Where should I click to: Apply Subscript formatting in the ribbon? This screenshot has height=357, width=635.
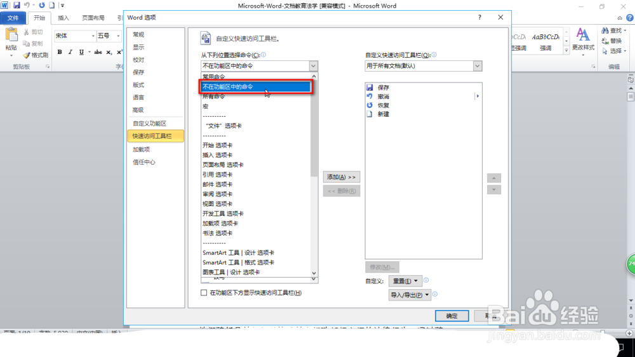(x=109, y=52)
